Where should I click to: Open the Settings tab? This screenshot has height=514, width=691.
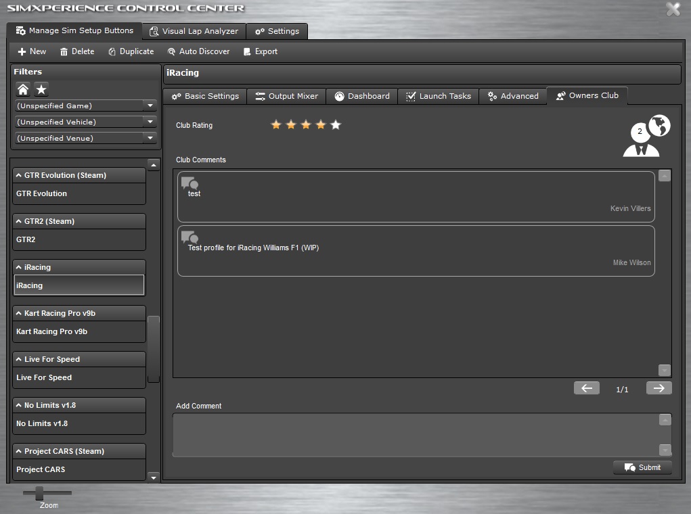click(x=277, y=31)
